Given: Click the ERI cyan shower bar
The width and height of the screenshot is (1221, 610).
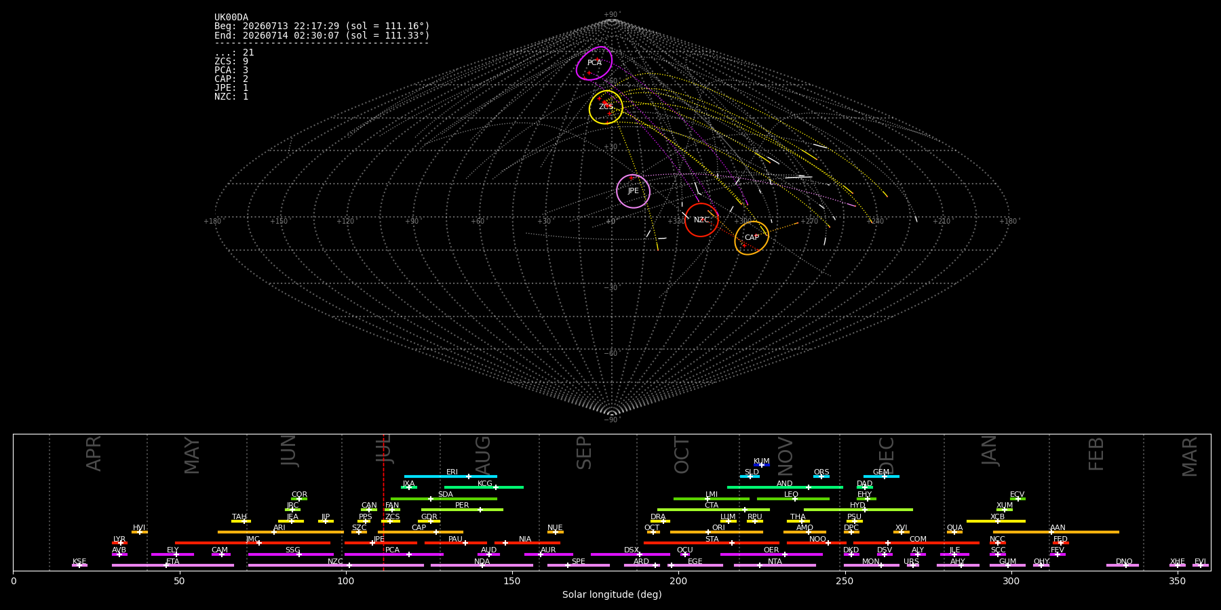Looking at the screenshot, I should click(450, 476).
